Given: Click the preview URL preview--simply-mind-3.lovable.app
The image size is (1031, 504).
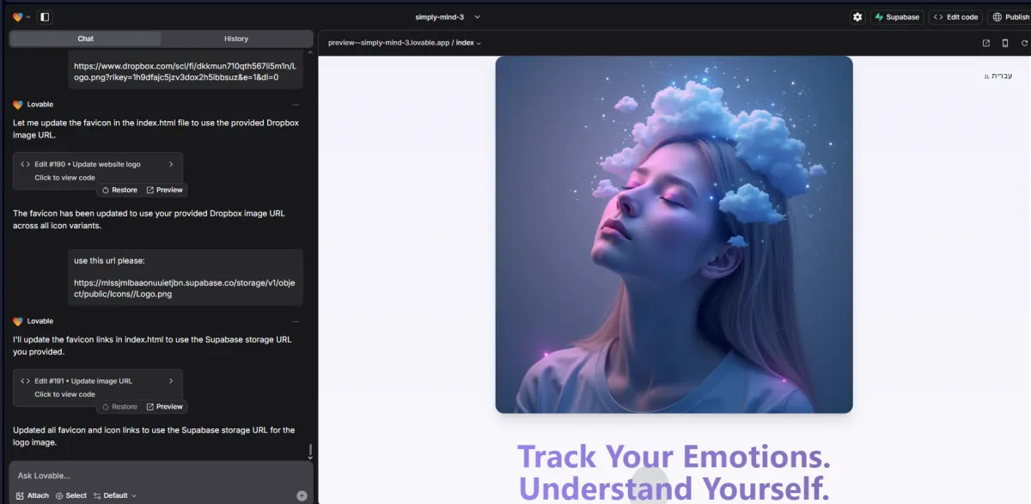Looking at the screenshot, I should coord(388,43).
